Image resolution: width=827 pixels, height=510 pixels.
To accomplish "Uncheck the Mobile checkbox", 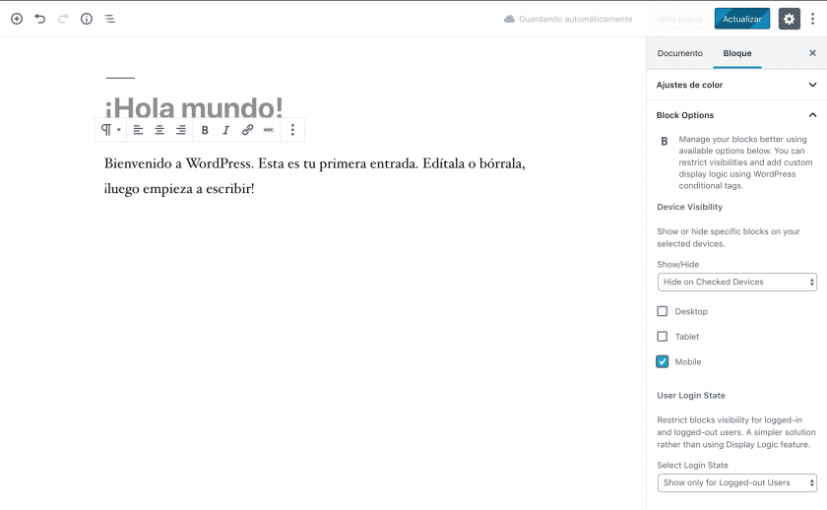I will [x=663, y=361].
